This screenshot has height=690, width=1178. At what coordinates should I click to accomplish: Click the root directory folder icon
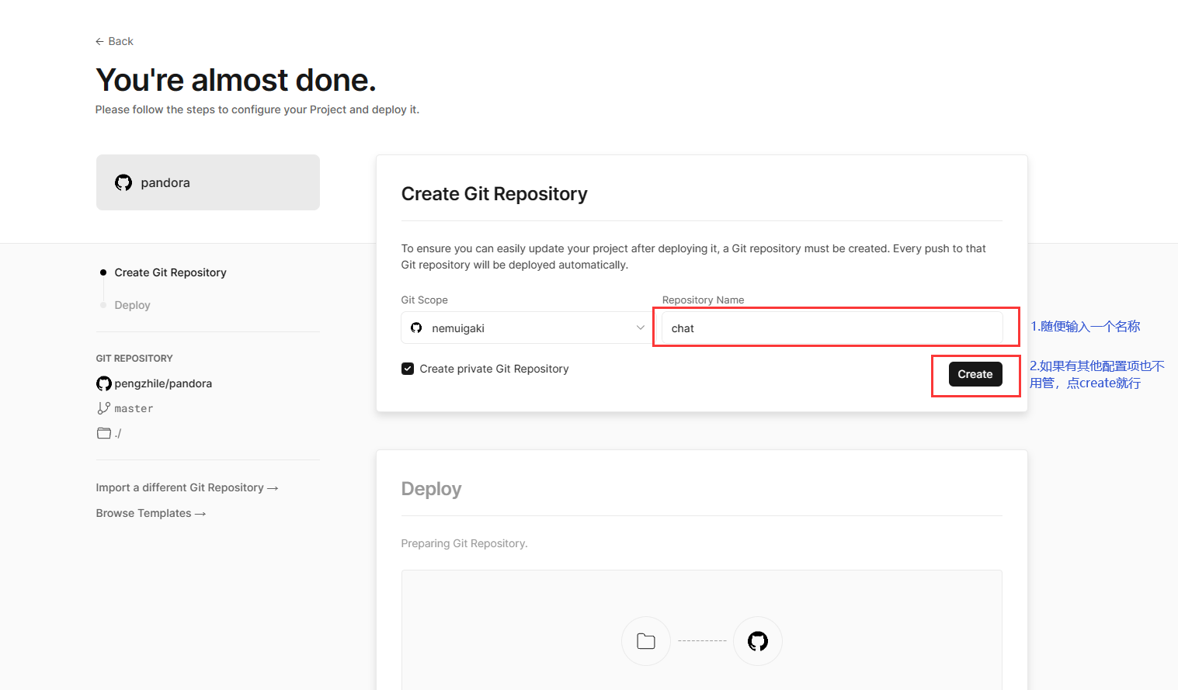(104, 433)
